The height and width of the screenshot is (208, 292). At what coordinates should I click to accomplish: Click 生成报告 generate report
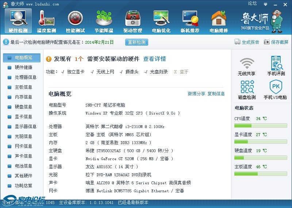click(247, 42)
